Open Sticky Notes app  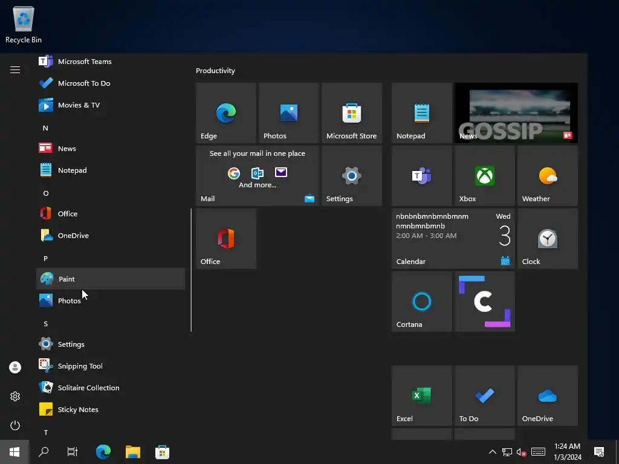[111, 409]
